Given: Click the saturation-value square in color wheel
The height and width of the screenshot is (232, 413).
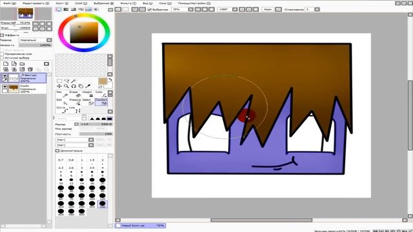Looking at the screenshot, I should [84, 33].
